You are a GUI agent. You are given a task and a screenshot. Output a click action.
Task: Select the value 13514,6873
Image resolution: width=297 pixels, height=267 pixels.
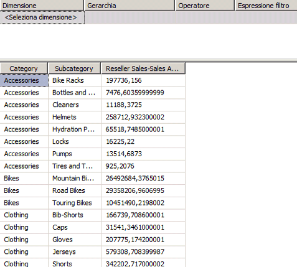coord(143,154)
